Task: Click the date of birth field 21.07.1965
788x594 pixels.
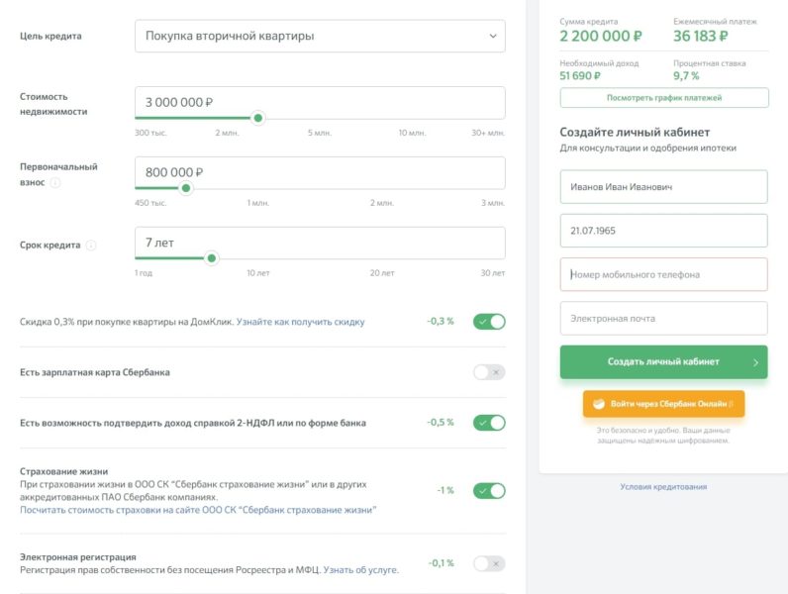Action: pos(663,231)
